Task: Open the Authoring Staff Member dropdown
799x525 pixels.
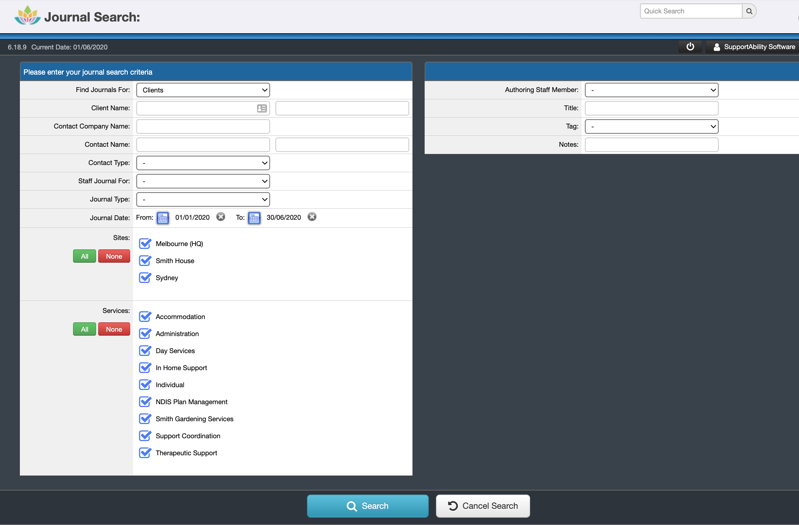Action: pos(651,90)
